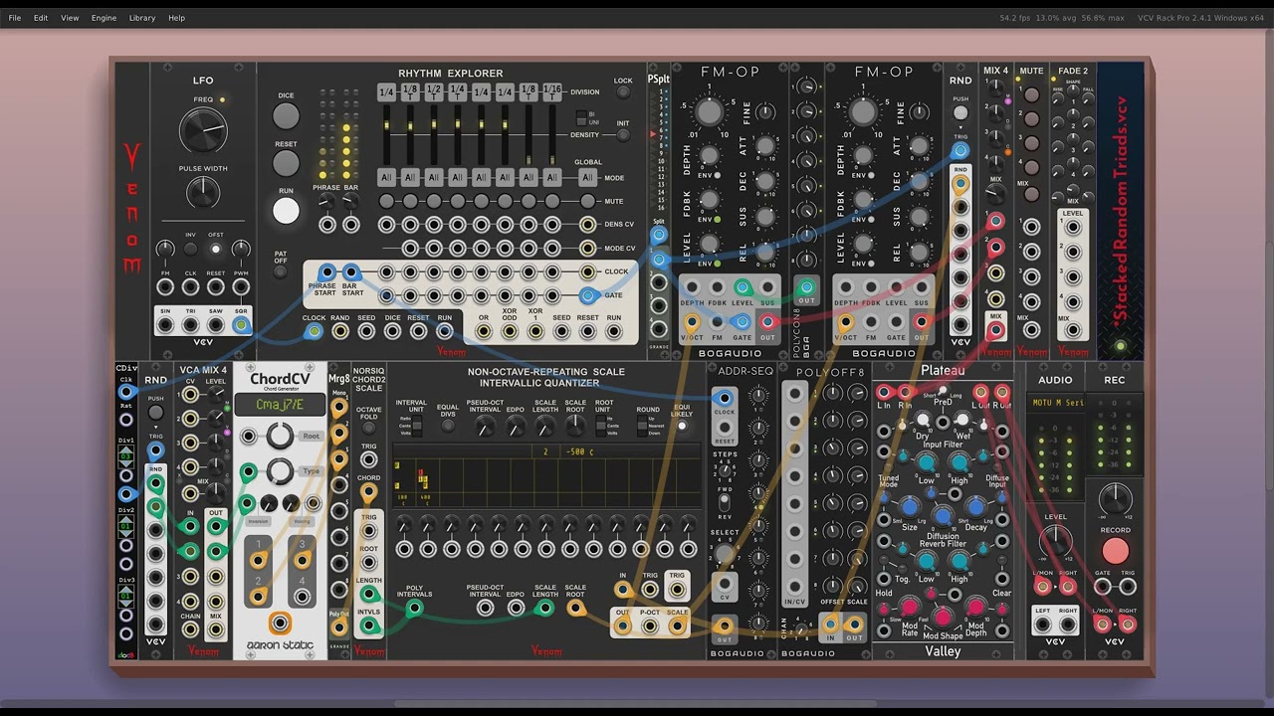Flip the BI/UNI density switch
This screenshot has width=1274, height=716.
[581, 118]
